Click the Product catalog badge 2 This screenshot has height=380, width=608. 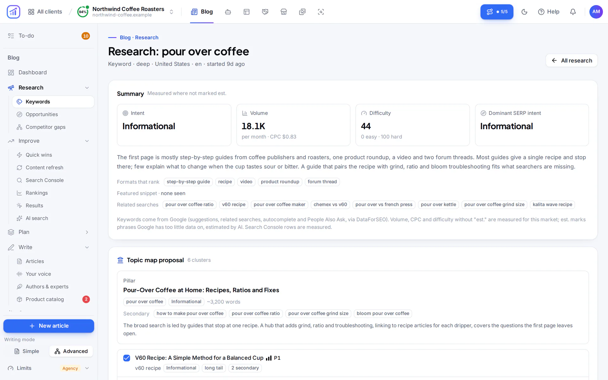tap(86, 299)
